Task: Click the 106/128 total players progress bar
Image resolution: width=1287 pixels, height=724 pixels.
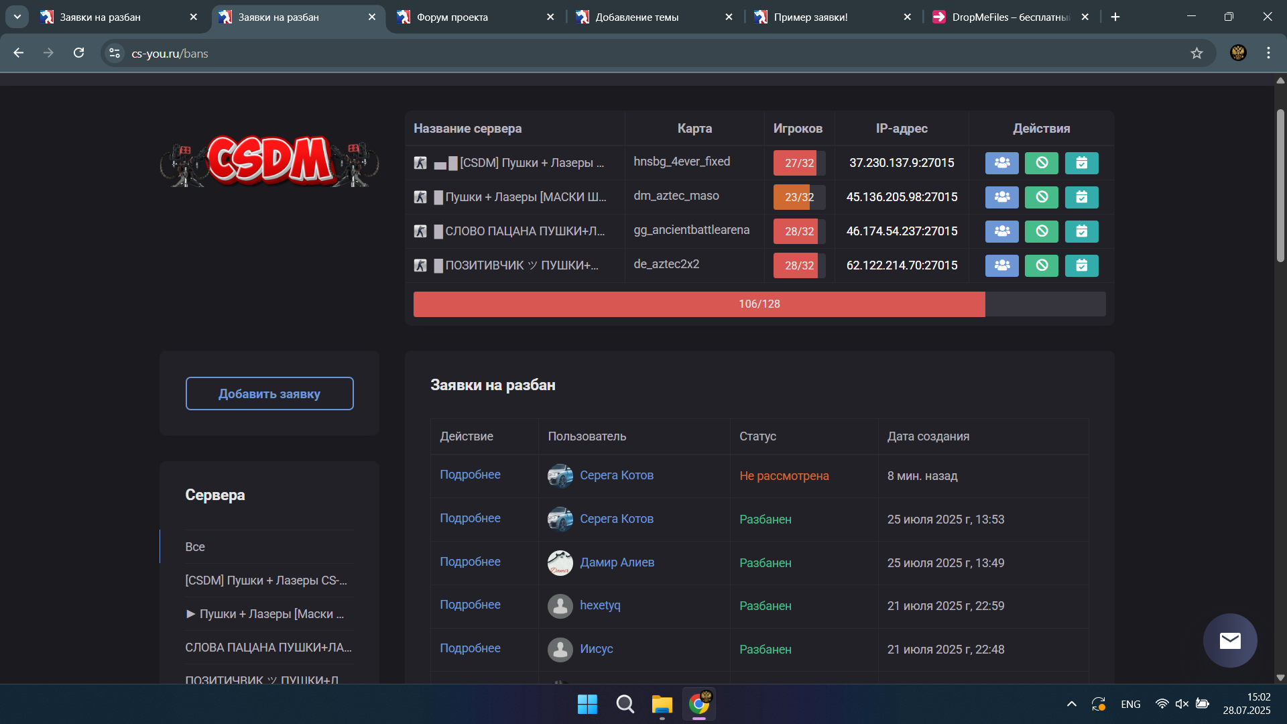Action: [x=759, y=304]
